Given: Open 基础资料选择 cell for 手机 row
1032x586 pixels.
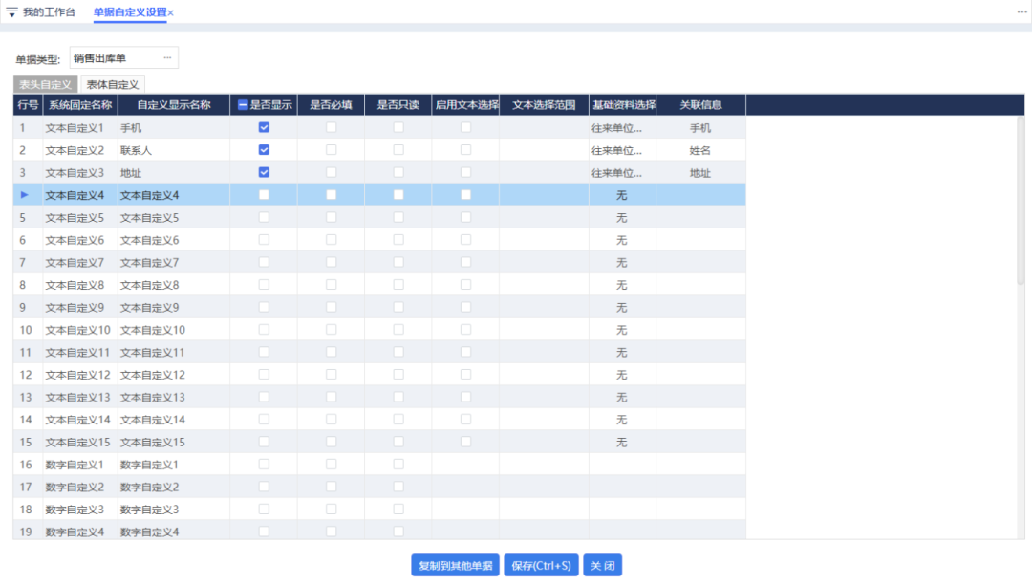Looking at the screenshot, I should (621, 127).
